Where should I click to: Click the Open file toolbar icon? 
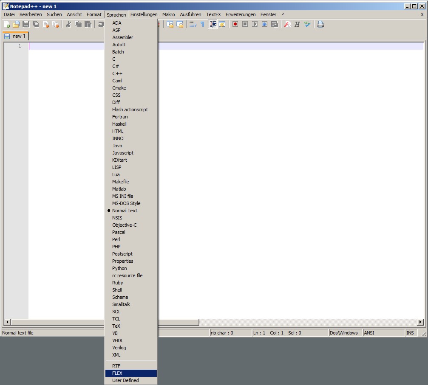click(x=16, y=25)
